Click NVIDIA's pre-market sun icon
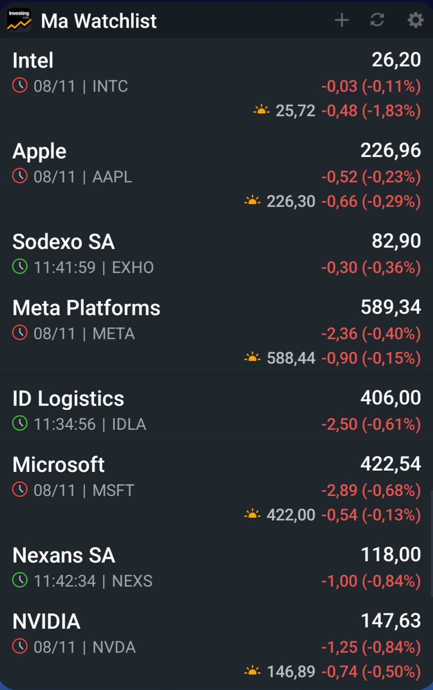 pyautogui.click(x=252, y=671)
